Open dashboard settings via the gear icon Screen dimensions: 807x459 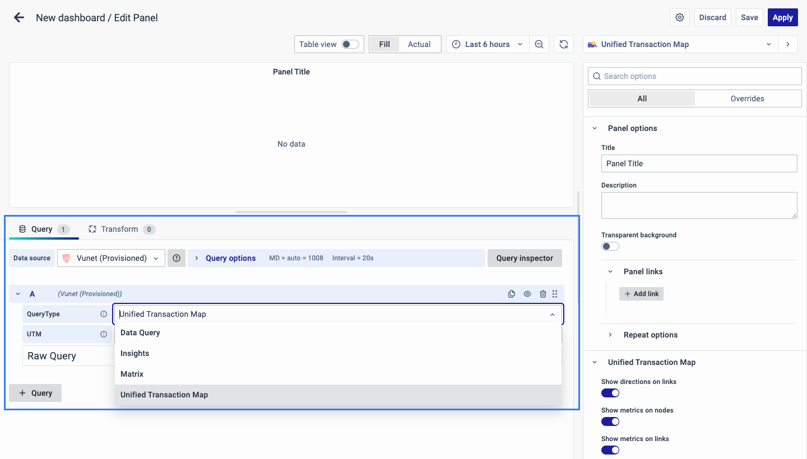click(679, 17)
